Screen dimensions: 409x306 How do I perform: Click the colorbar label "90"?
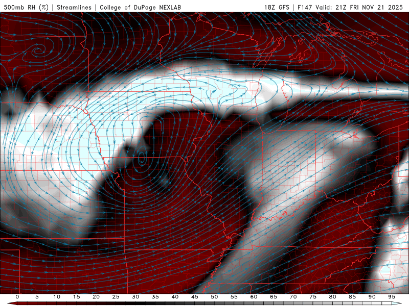(372, 297)
